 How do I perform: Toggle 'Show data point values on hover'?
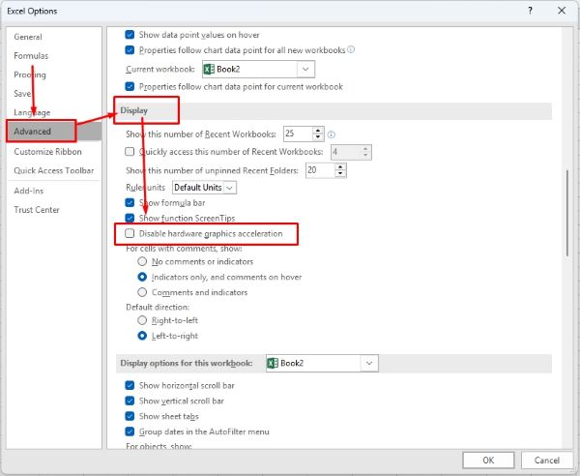click(130, 35)
